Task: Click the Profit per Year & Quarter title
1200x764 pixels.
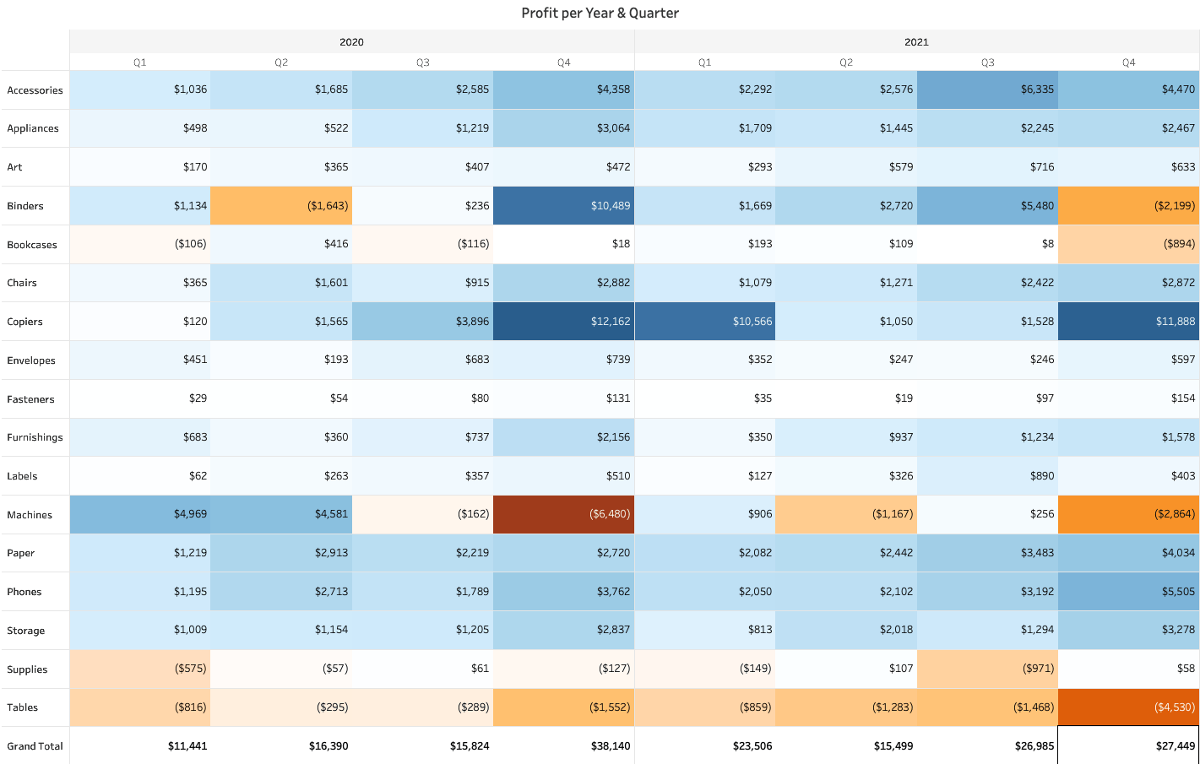Action: coord(600,13)
